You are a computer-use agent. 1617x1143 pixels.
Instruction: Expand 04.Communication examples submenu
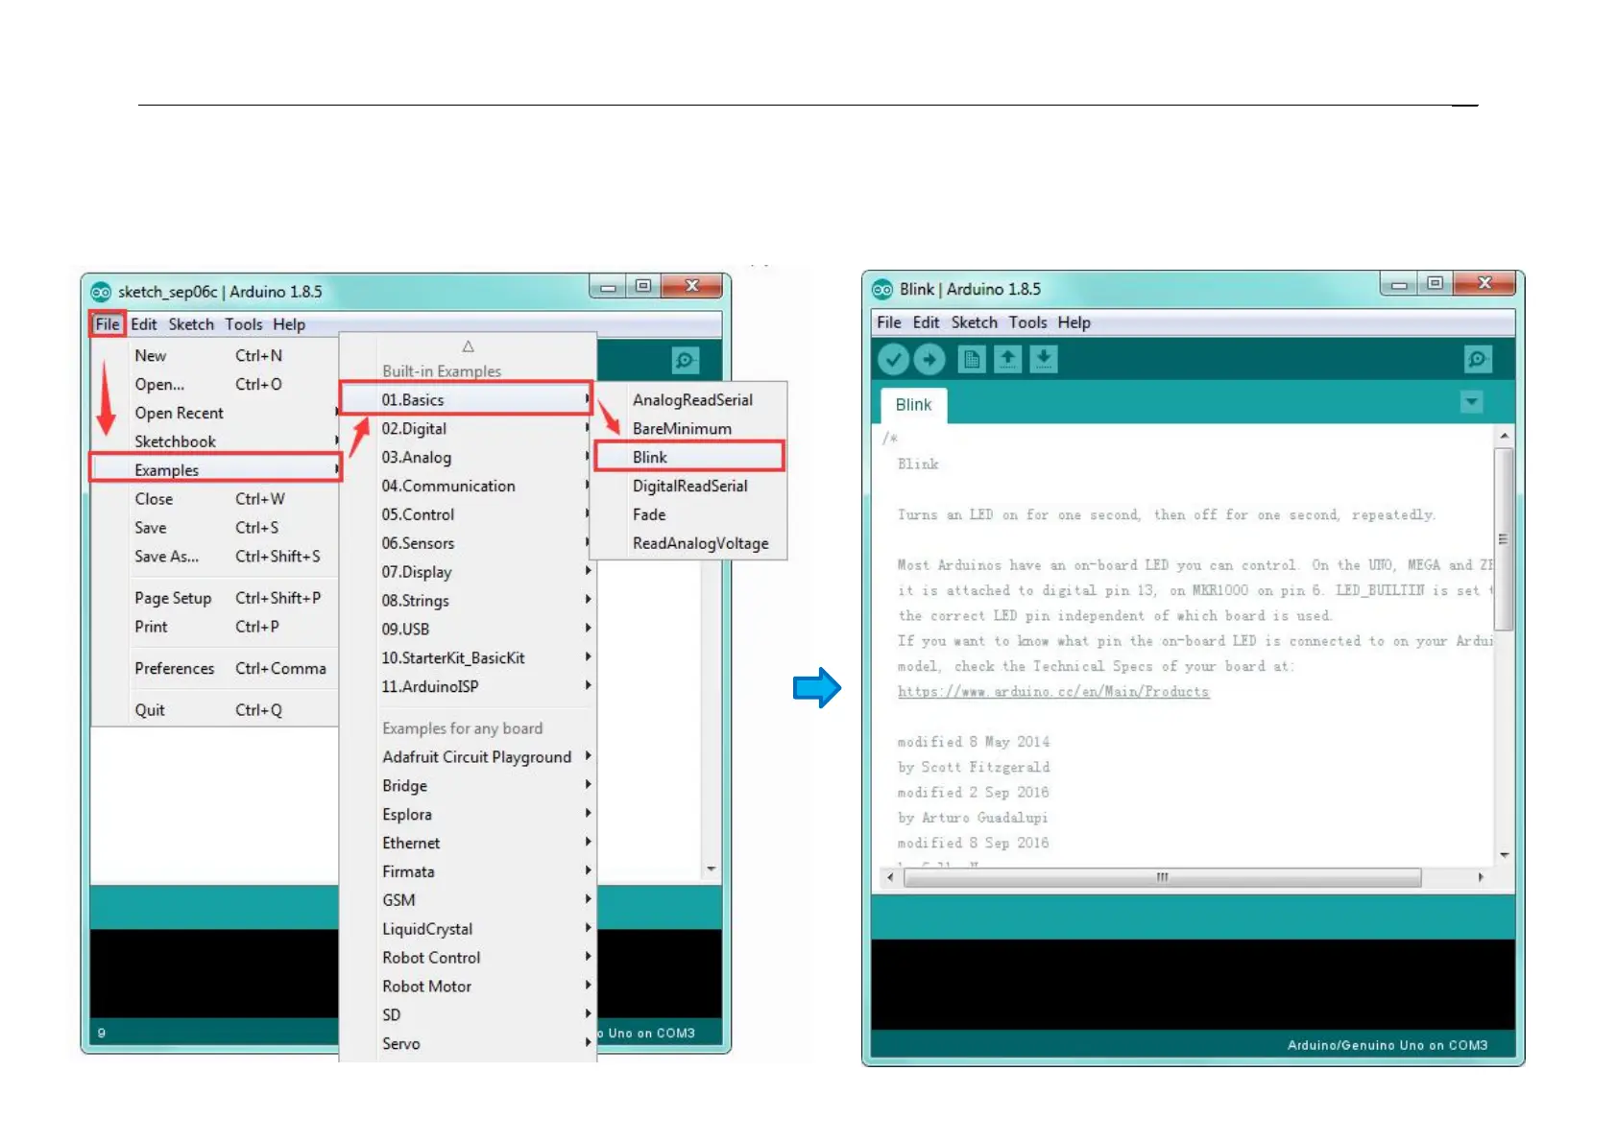467,487
